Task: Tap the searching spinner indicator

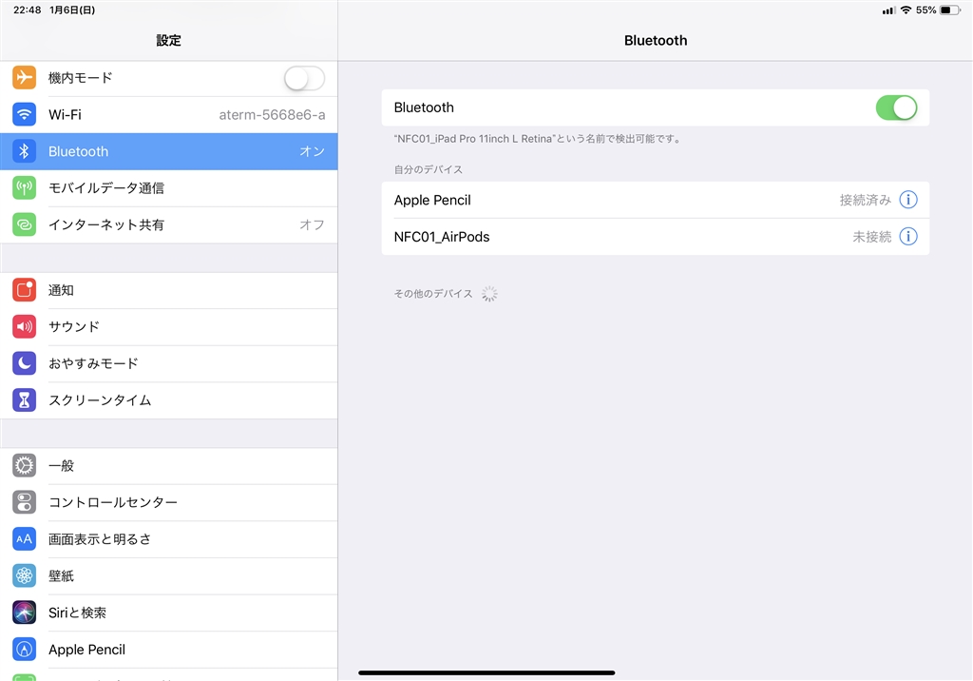Action: pos(489,293)
